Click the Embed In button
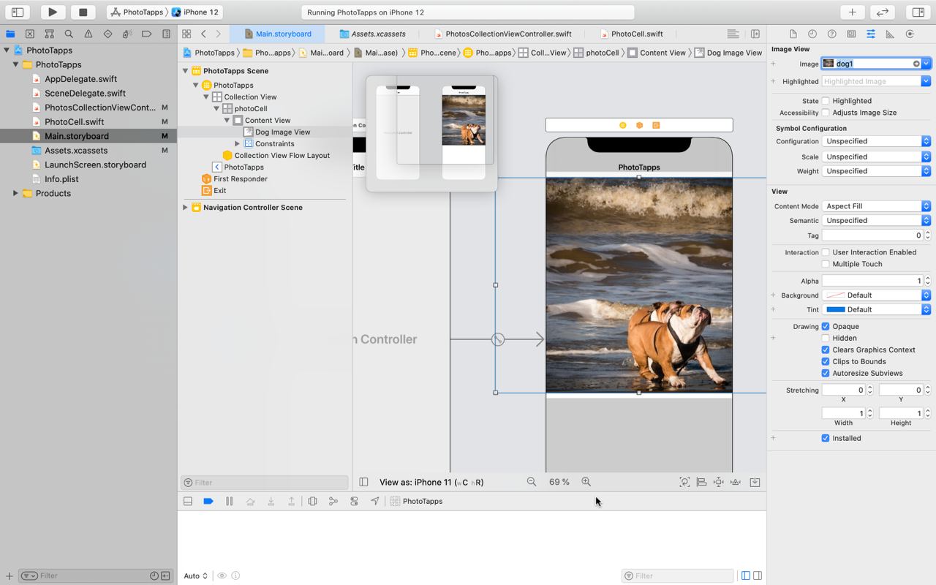Image resolution: width=936 pixels, height=585 pixels. [x=755, y=482]
